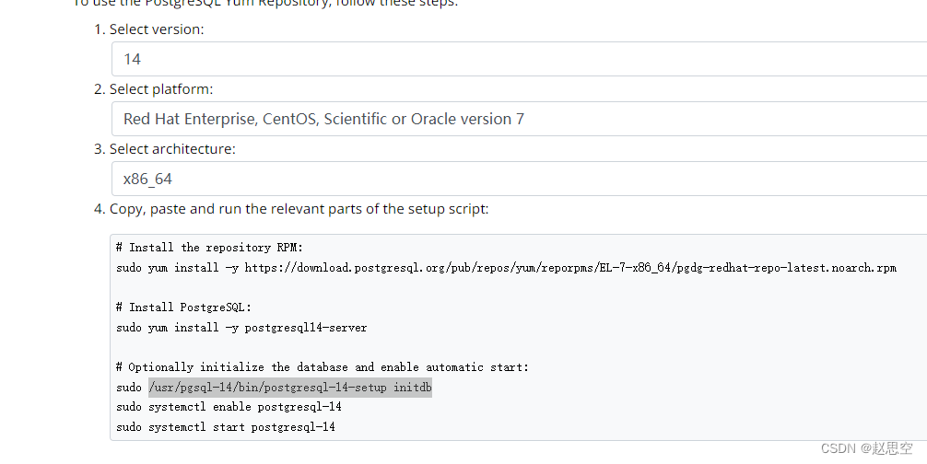The image size is (927, 464).
Task: Click the pgdg-redhat-repo-latest.noarch.rpm filename
Action: (784, 267)
